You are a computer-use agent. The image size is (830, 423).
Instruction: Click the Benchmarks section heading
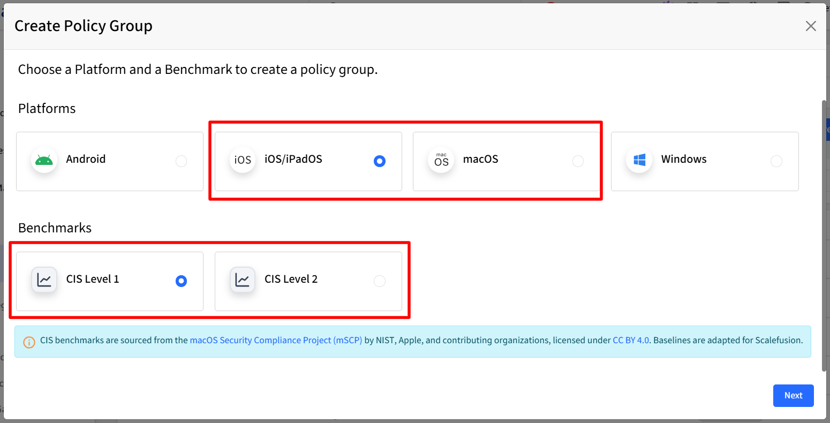(55, 228)
